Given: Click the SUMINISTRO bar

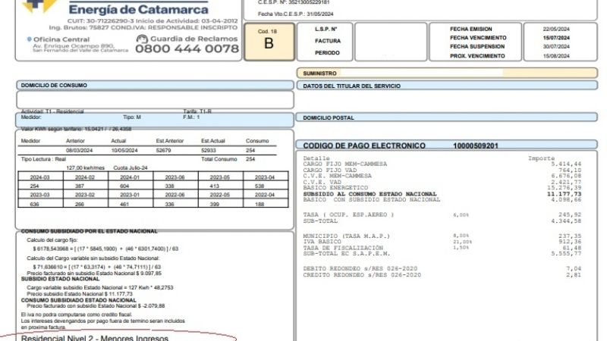Looking at the screenshot, I should [x=447, y=73].
